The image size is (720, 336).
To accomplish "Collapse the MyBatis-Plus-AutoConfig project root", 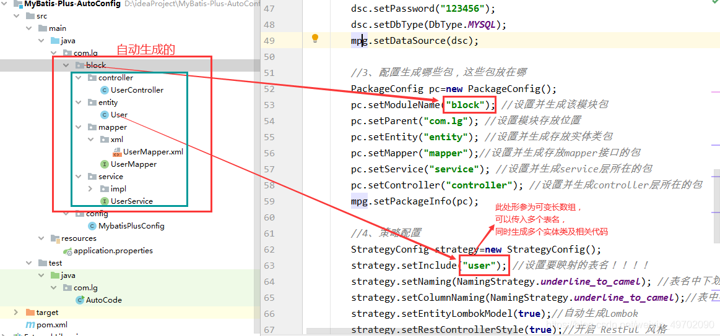I will (4, 4).
